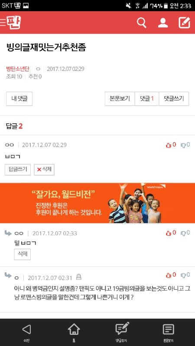Screen dimensions: 195x346
Task: Open the user profile icon
Action: (163, 22)
